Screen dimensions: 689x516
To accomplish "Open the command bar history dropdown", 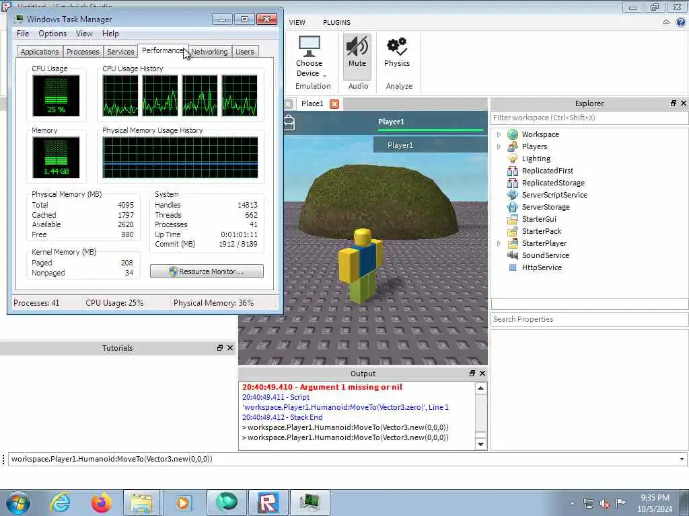I will [682, 459].
